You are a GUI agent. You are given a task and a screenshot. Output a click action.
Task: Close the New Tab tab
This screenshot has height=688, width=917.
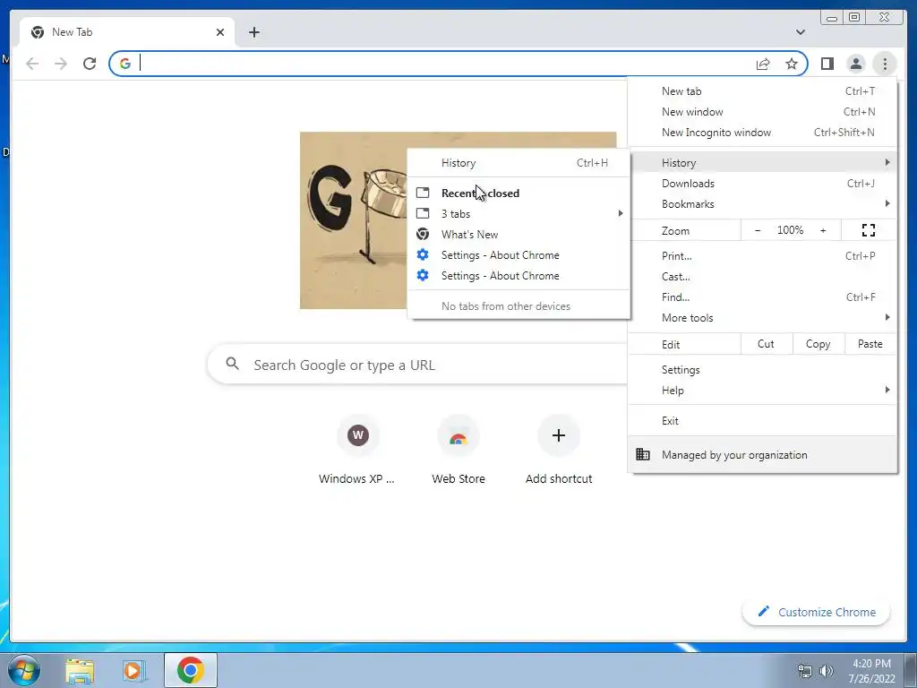point(220,32)
